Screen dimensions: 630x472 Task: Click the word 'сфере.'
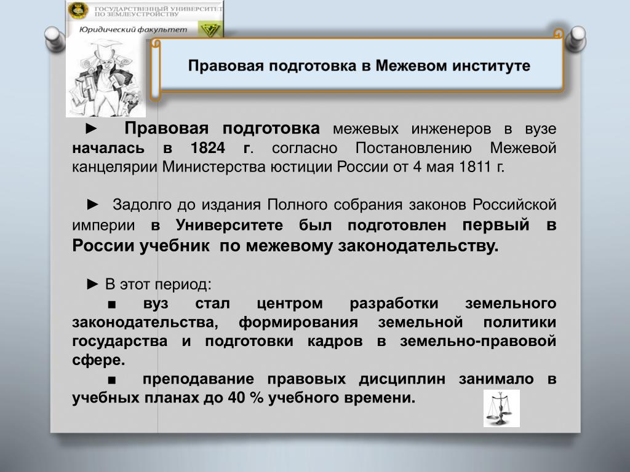[x=98, y=360]
